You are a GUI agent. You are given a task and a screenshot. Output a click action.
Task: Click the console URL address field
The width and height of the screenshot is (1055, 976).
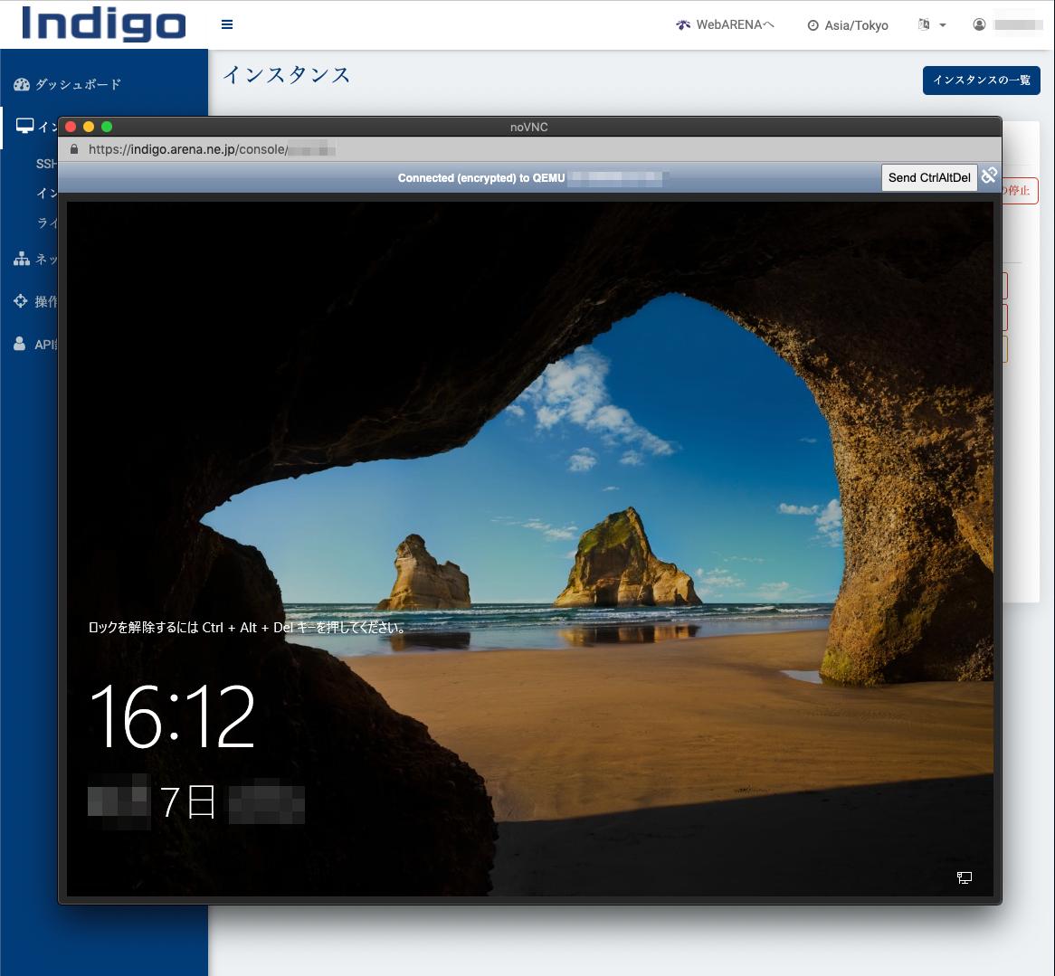[211, 149]
